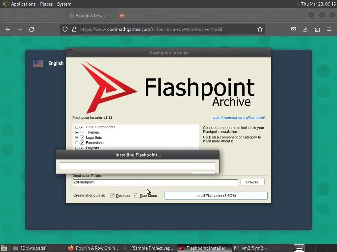Click the Installing Flashpoint progress bar
This screenshot has height=252, width=337.
coord(138,166)
